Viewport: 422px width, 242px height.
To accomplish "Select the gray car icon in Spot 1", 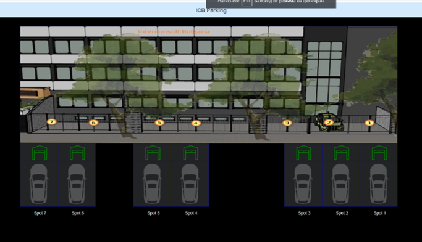I will (379, 184).
